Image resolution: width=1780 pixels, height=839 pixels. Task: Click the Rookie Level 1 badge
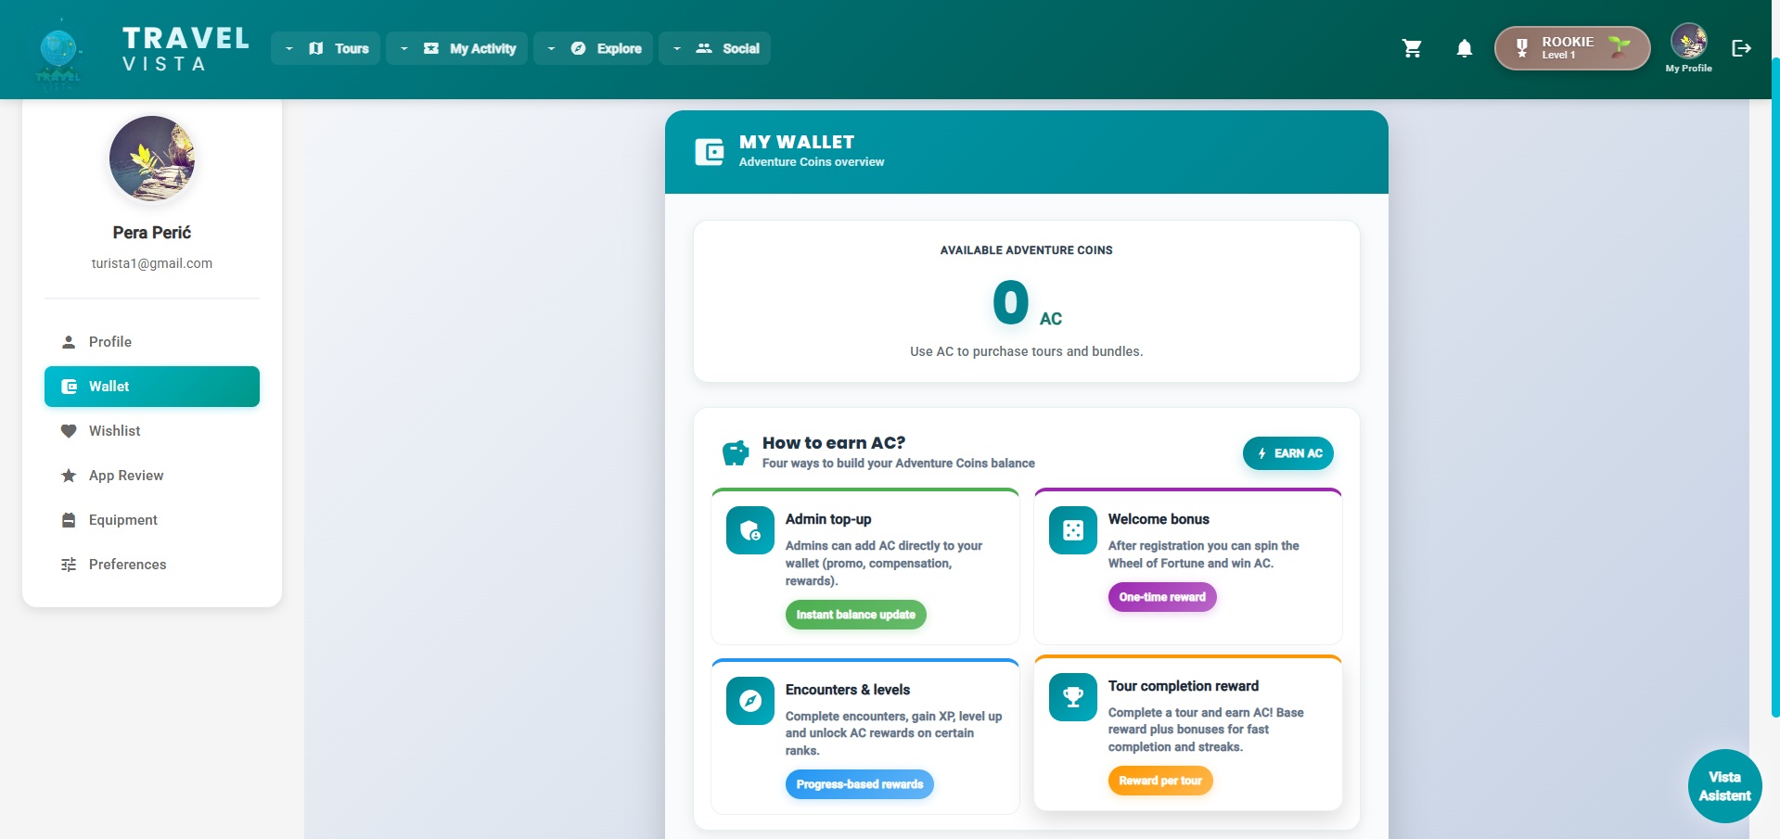coord(1571,48)
